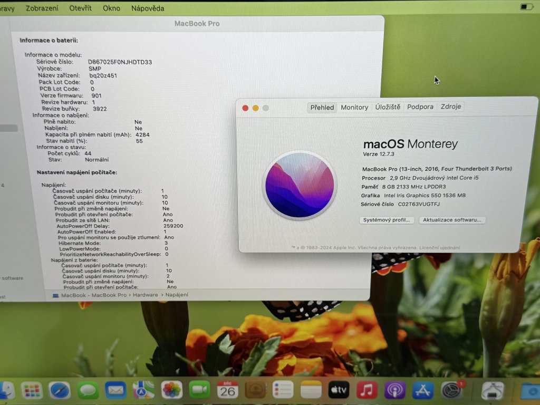540x405 pixels.
Task: Select the Přehled tab
Action: click(x=322, y=108)
